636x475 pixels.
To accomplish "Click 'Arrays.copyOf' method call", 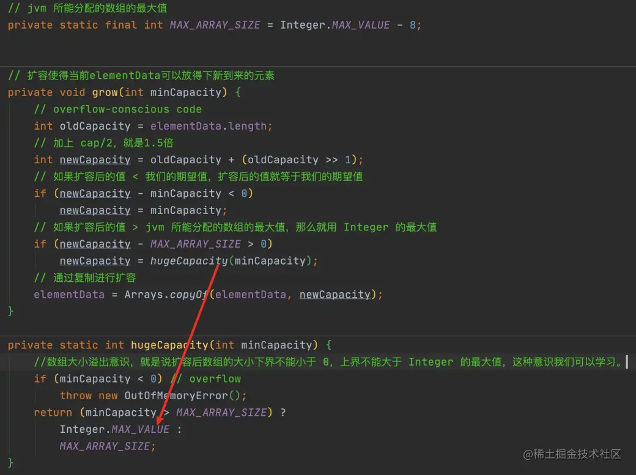I will coord(166,295).
